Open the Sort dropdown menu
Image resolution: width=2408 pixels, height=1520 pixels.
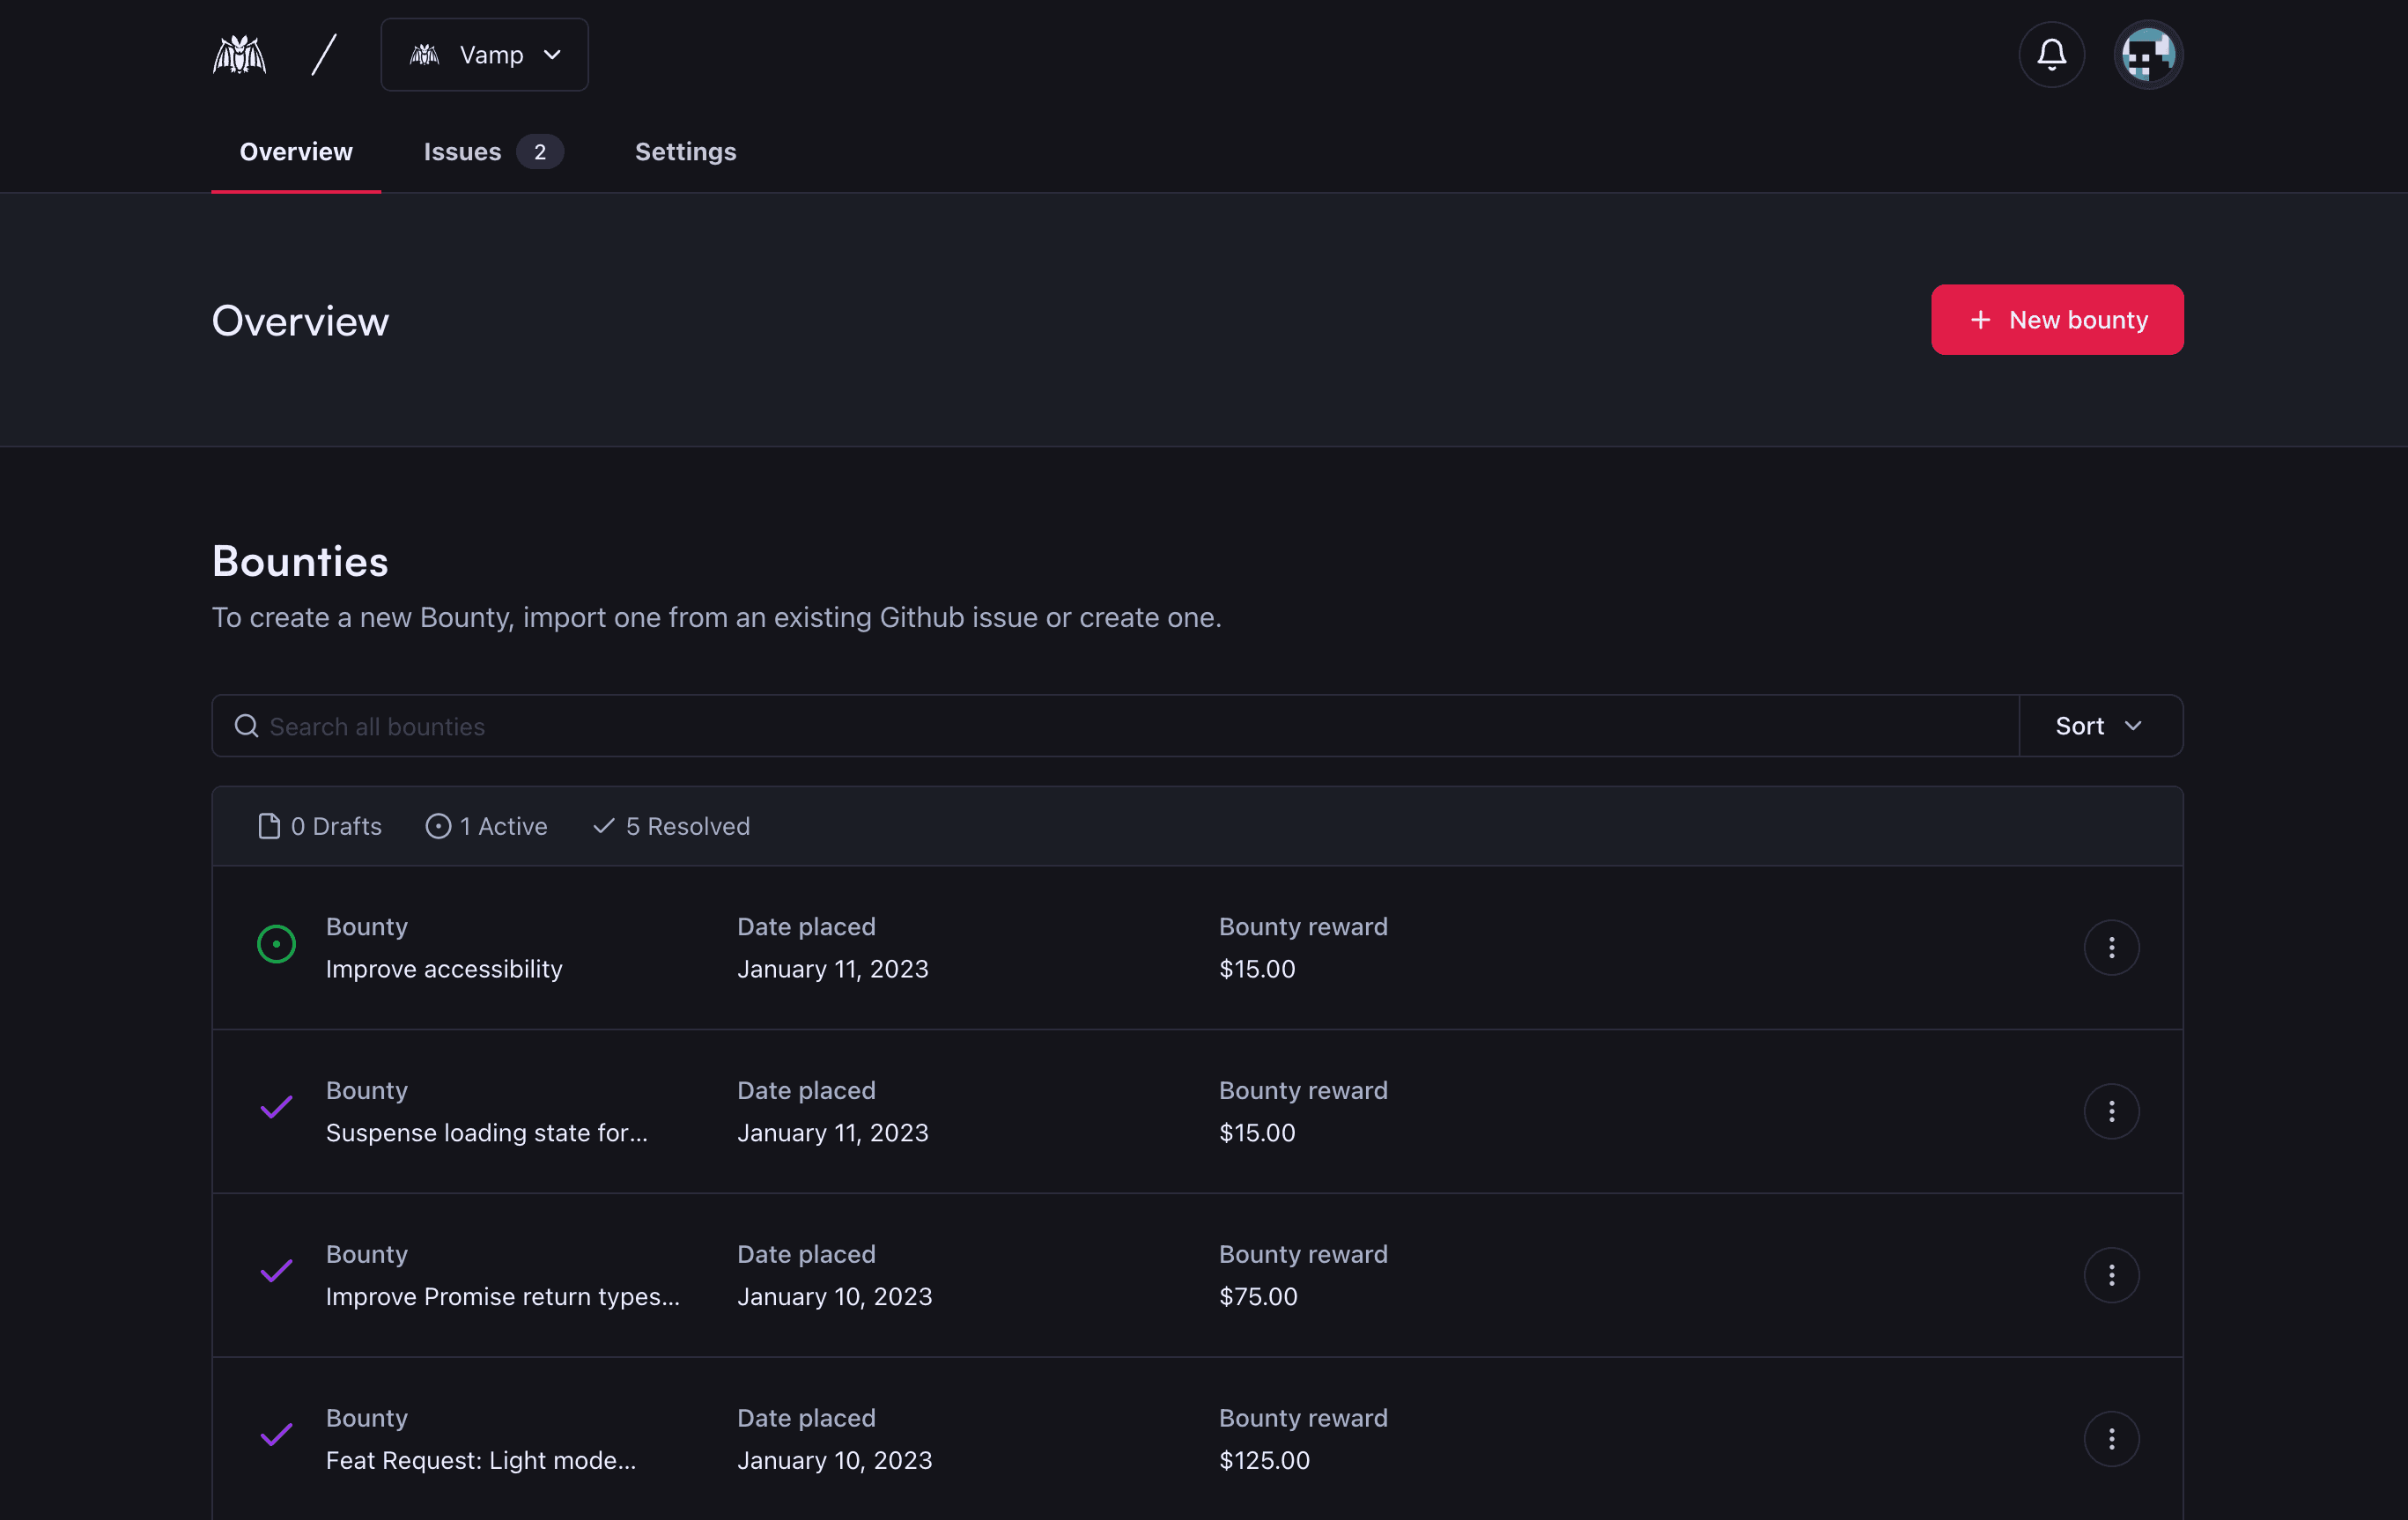click(x=2098, y=725)
